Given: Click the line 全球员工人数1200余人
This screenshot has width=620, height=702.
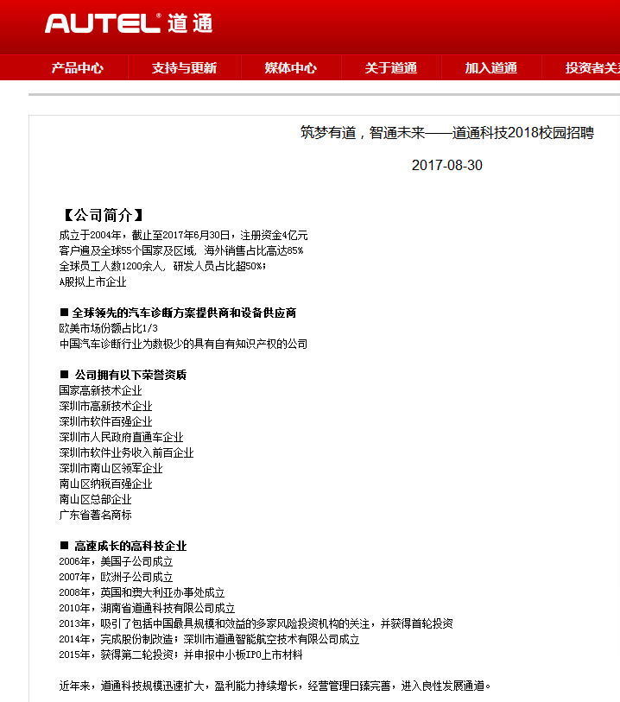Looking at the screenshot, I should coord(162,267).
